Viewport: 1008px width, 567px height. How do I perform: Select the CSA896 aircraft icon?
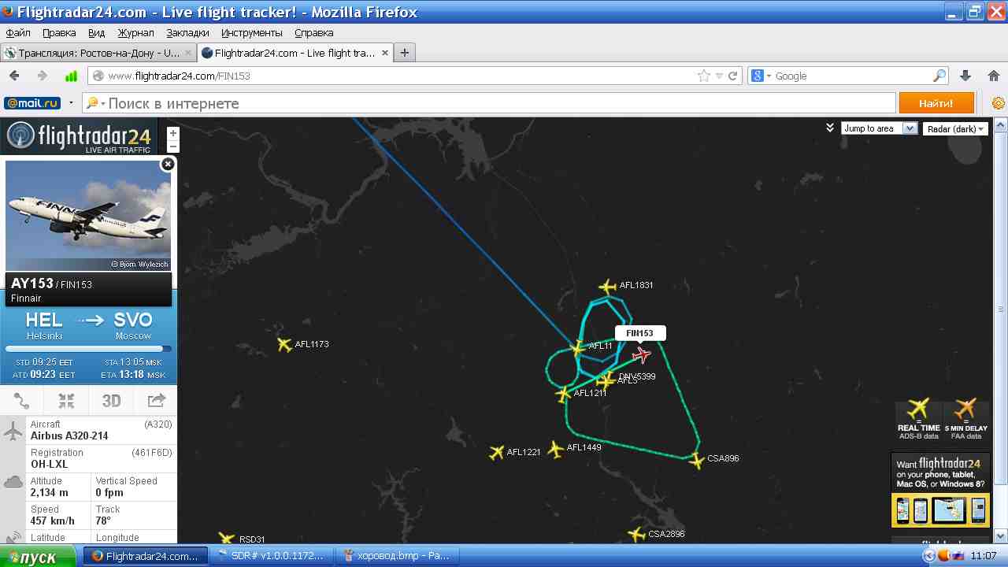click(x=697, y=461)
